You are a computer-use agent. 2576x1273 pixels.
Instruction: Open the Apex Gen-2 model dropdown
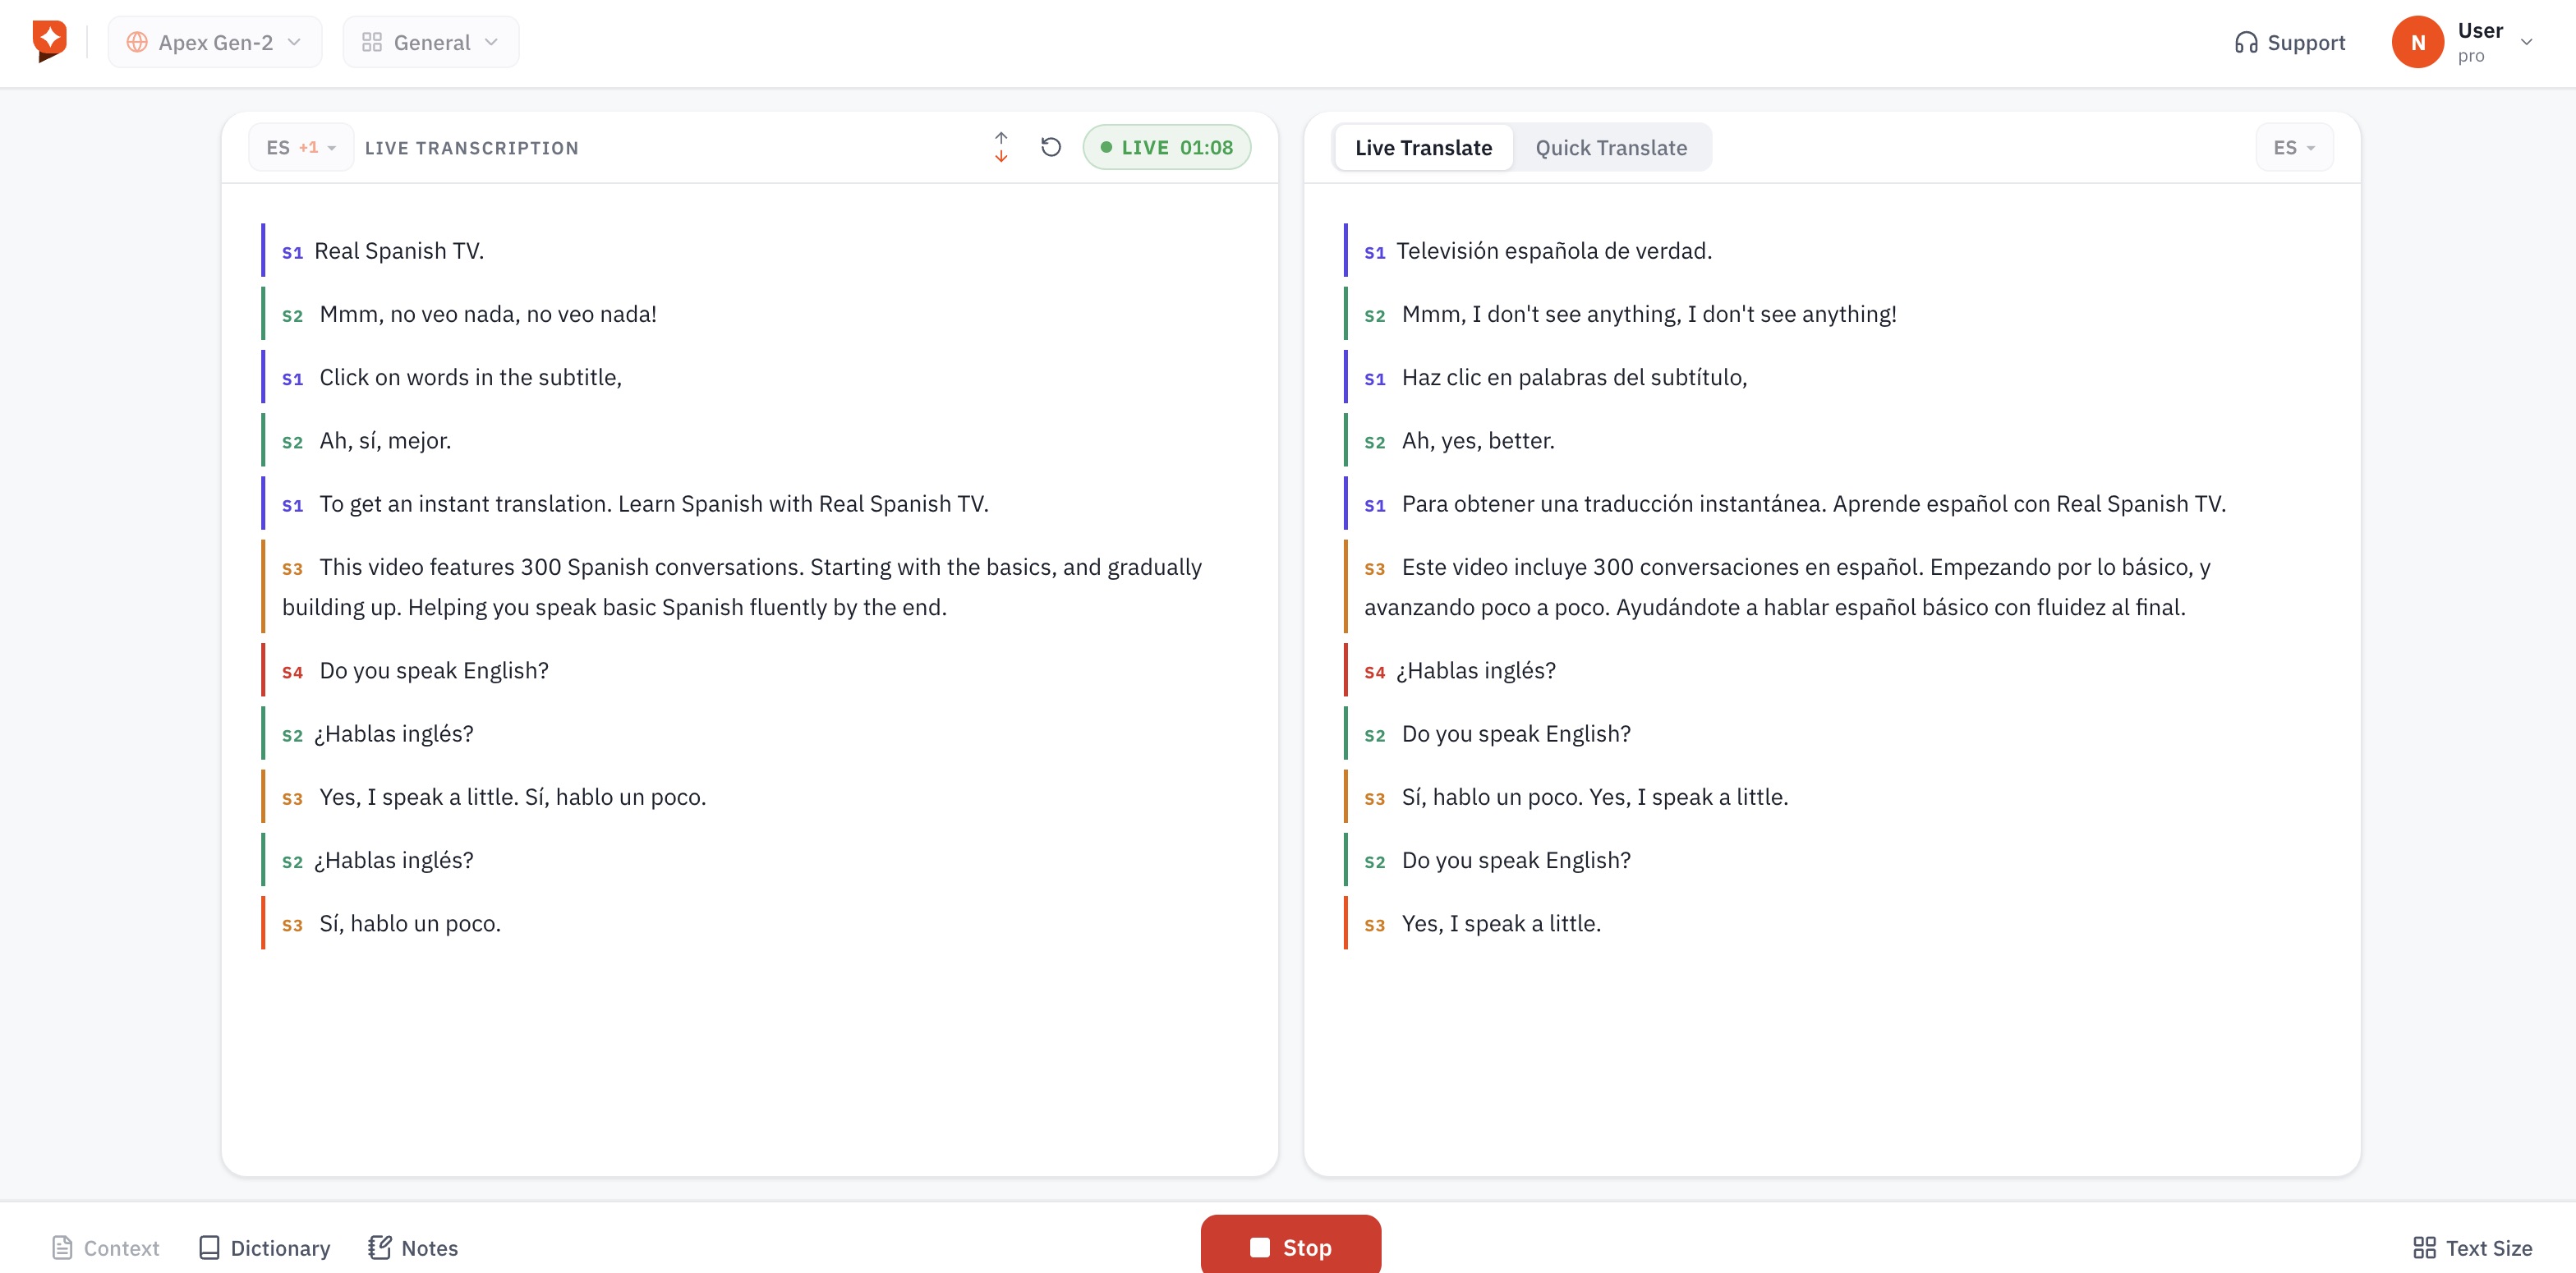pos(214,42)
